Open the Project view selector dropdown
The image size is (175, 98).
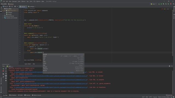pos(5,7)
